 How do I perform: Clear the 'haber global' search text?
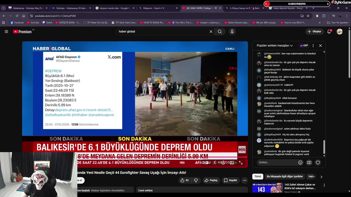[211, 31]
